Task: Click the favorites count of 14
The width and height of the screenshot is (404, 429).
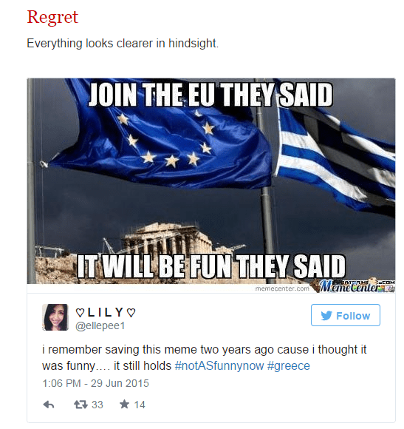Action: 140,405
